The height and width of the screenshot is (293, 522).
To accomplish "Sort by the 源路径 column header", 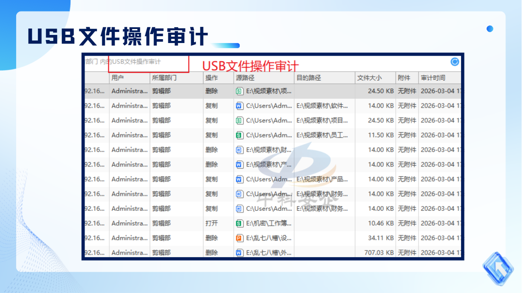I will (x=264, y=78).
